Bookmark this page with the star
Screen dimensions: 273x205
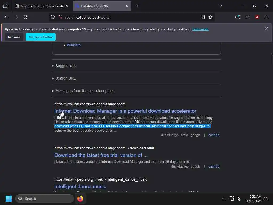211,17
